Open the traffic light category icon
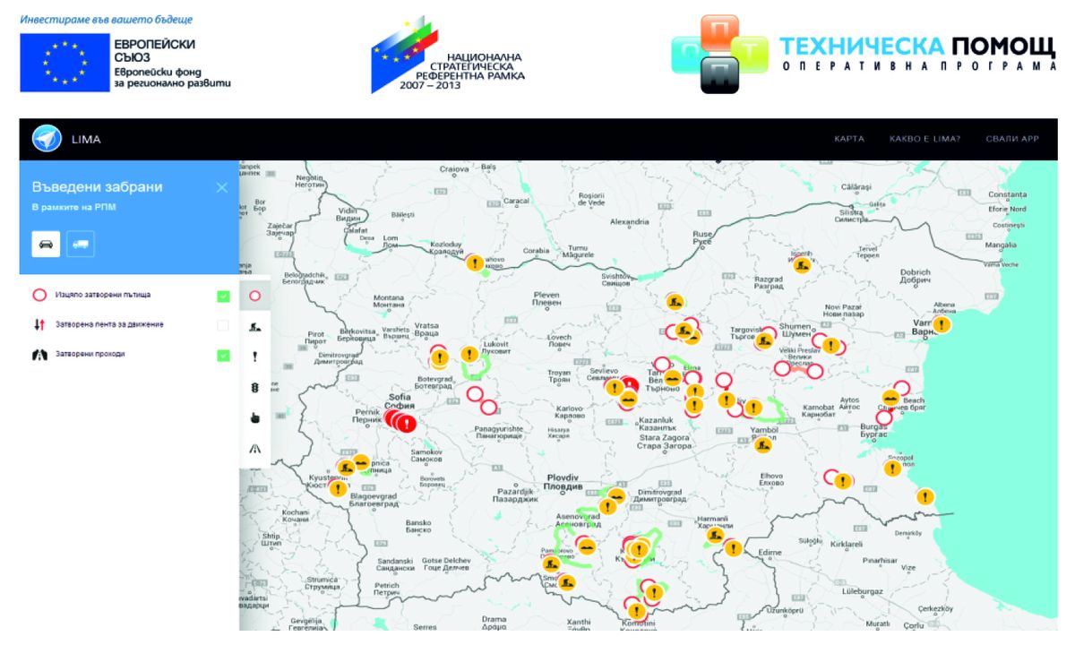Image resolution: width=1075 pixels, height=645 pixels. [255, 387]
